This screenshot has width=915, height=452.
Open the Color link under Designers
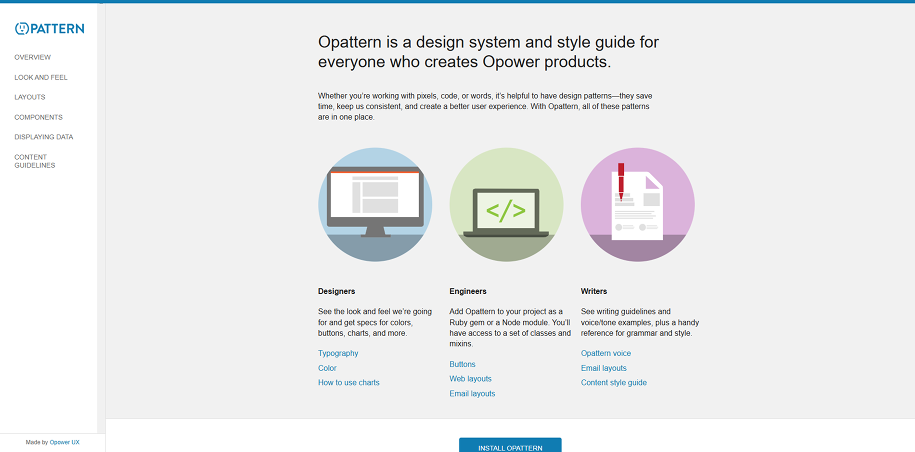coord(327,368)
